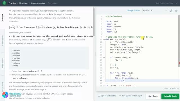Click Encryption breadcrumb item
The height and width of the screenshot is (101, 180).
(x=52, y=3)
